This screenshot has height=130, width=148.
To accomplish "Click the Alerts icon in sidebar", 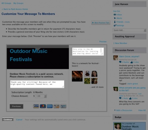I will (115, 18).
